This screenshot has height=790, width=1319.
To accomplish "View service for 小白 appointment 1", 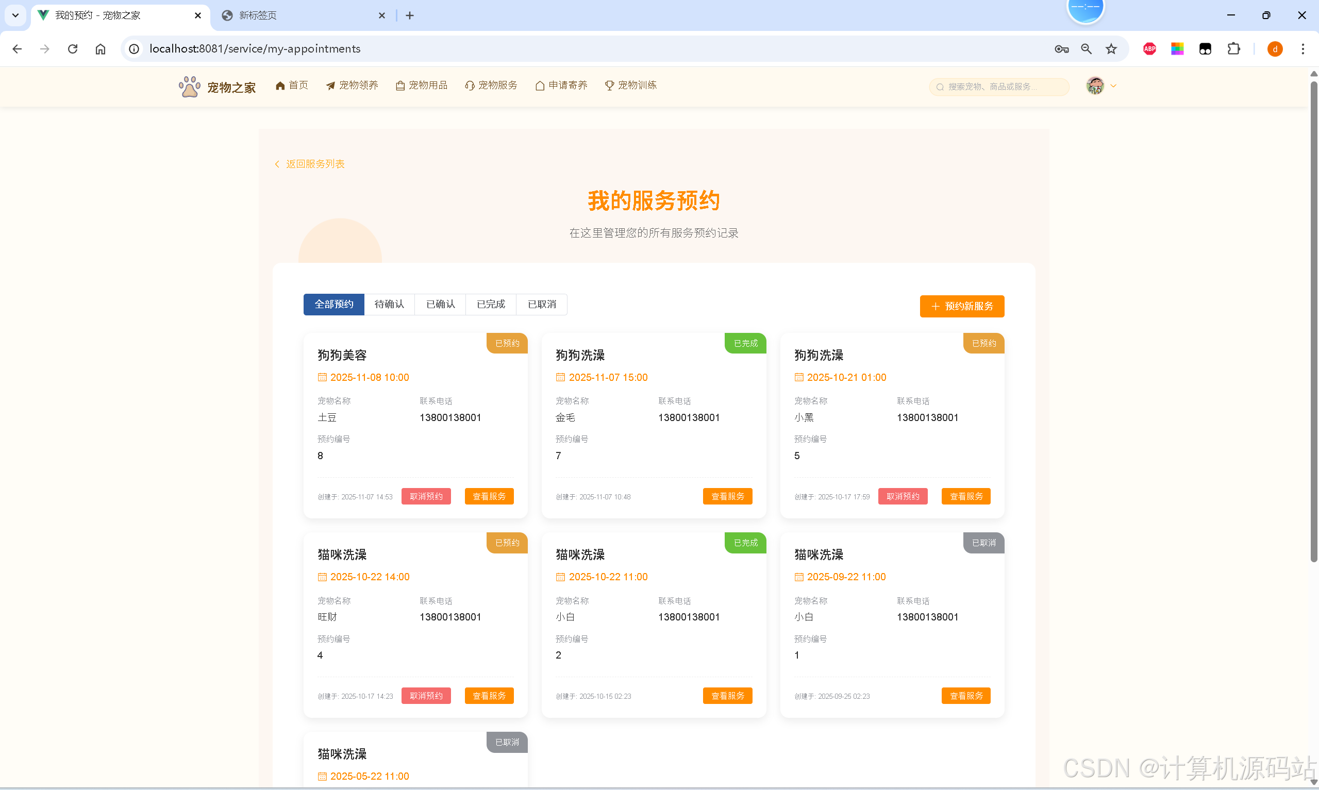I will (x=966, y=696).
